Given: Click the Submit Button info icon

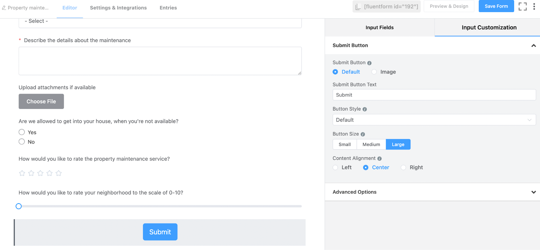Looking at the screenshot, I should [x=369, y=63].
